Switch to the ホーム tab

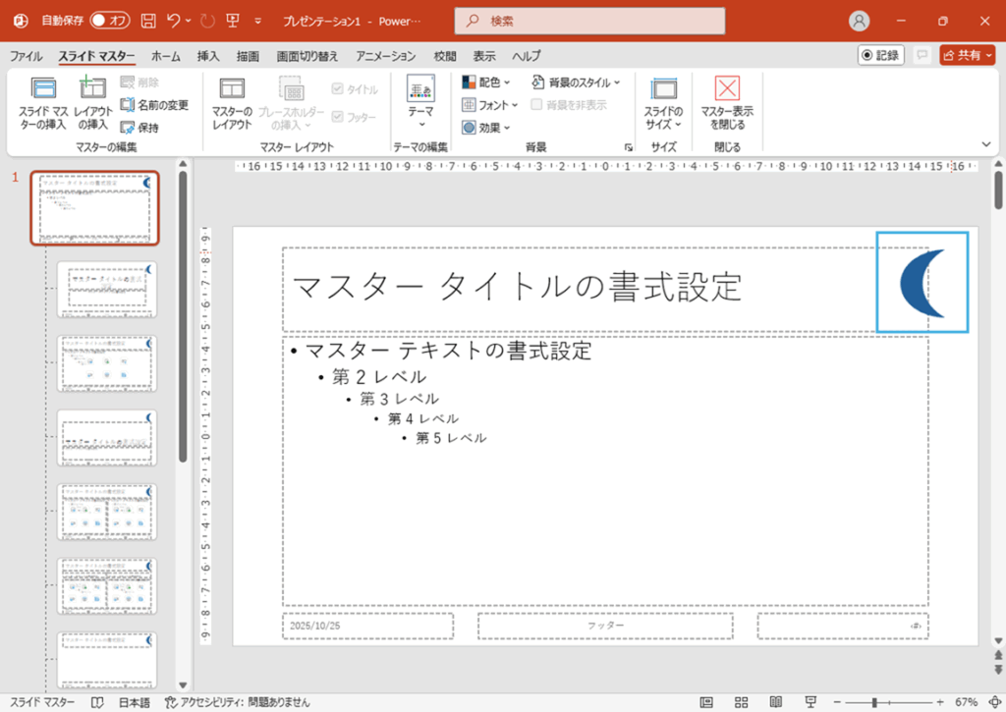[x=165, y=57]
